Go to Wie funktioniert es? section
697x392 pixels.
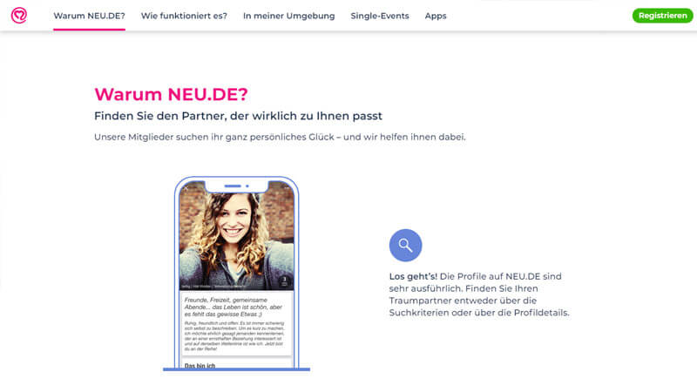tap(184, 16)
